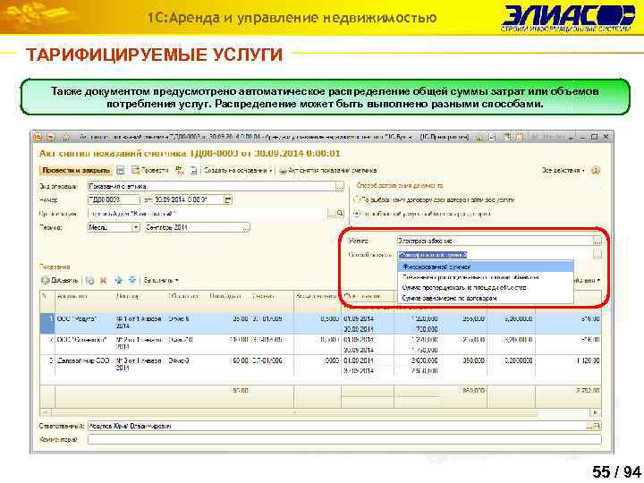Click the 'Добавить' row button
The height and width of the screenshot is (483, 644).
click(60, 280)
